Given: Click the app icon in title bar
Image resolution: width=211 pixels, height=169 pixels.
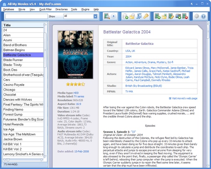Looking at the screenshot, I should point(4,4).
